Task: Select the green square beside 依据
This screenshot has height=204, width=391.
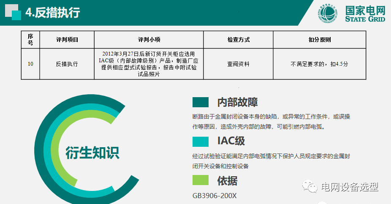Action: pyautogui.click(x=201, y=180)
